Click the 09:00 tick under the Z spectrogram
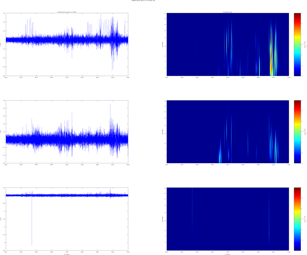The image size is (307, 255). (212, 252)
